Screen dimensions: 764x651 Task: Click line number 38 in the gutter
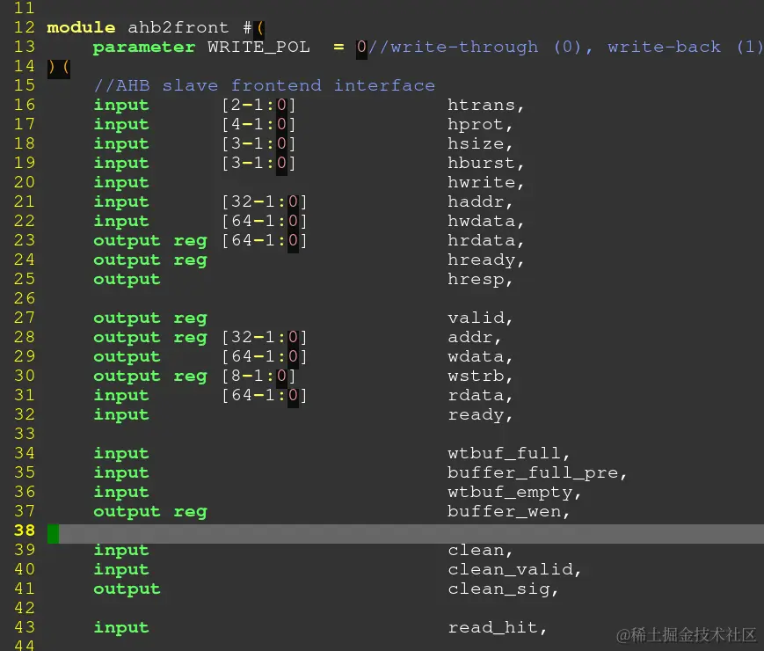click(x=25, y=530)
